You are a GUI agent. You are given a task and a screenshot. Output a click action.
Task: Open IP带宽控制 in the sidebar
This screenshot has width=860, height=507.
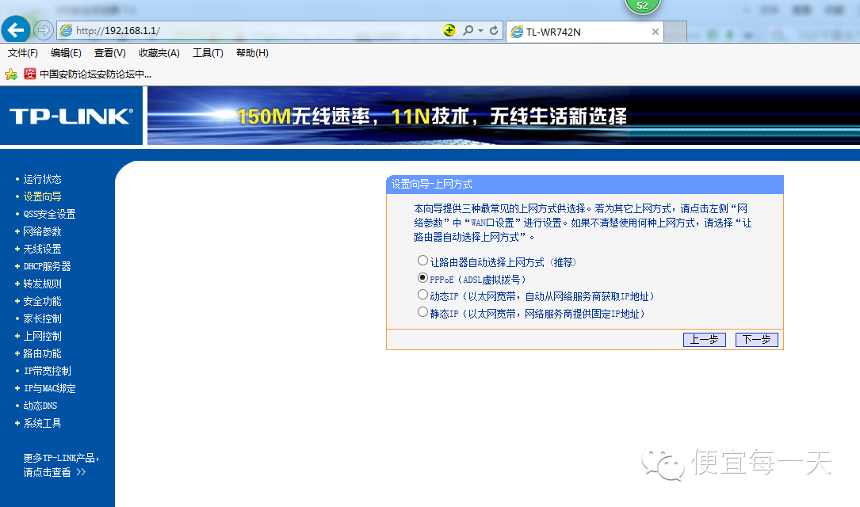[48, 371]
